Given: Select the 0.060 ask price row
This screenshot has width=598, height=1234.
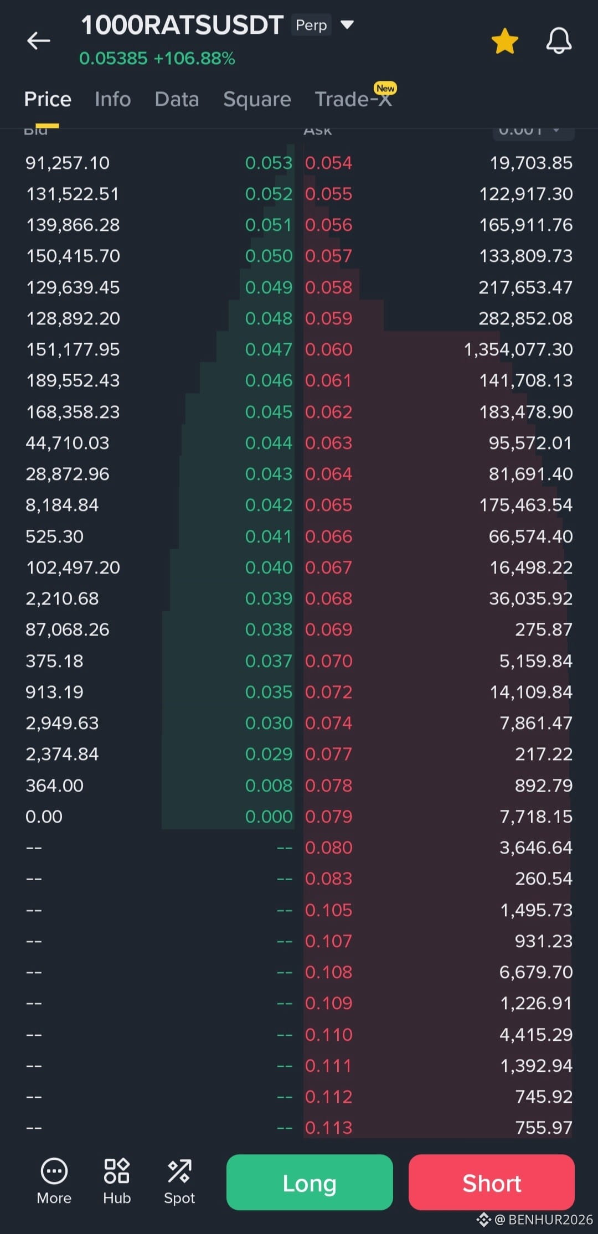Looking at the screenshot, I should (x=439, y=349).
